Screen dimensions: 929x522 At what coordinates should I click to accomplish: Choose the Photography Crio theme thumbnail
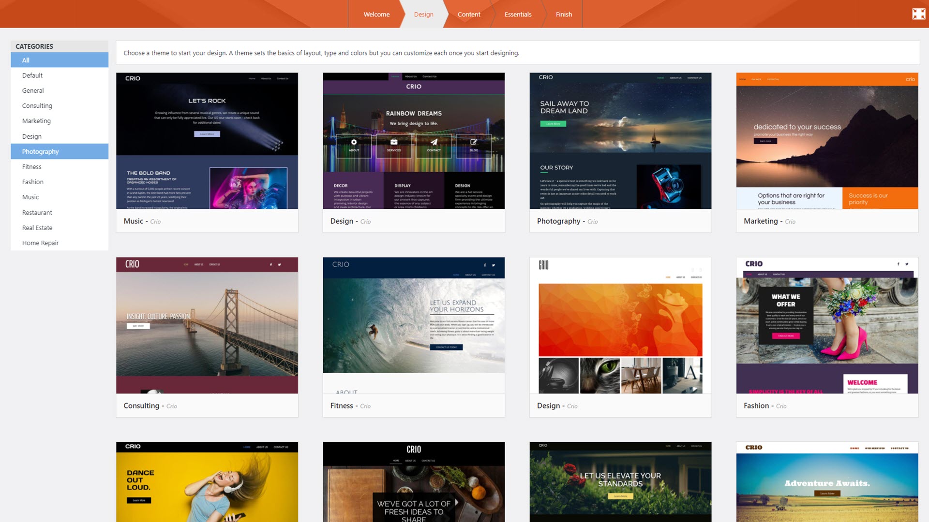click(620, 141)
